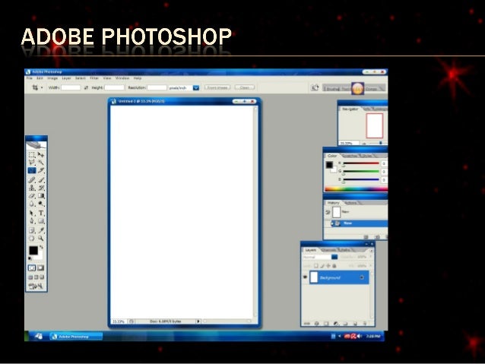Toggle history brush source for the New snapshot
This screenshot has width=485, height=364.
click(328, 212)
